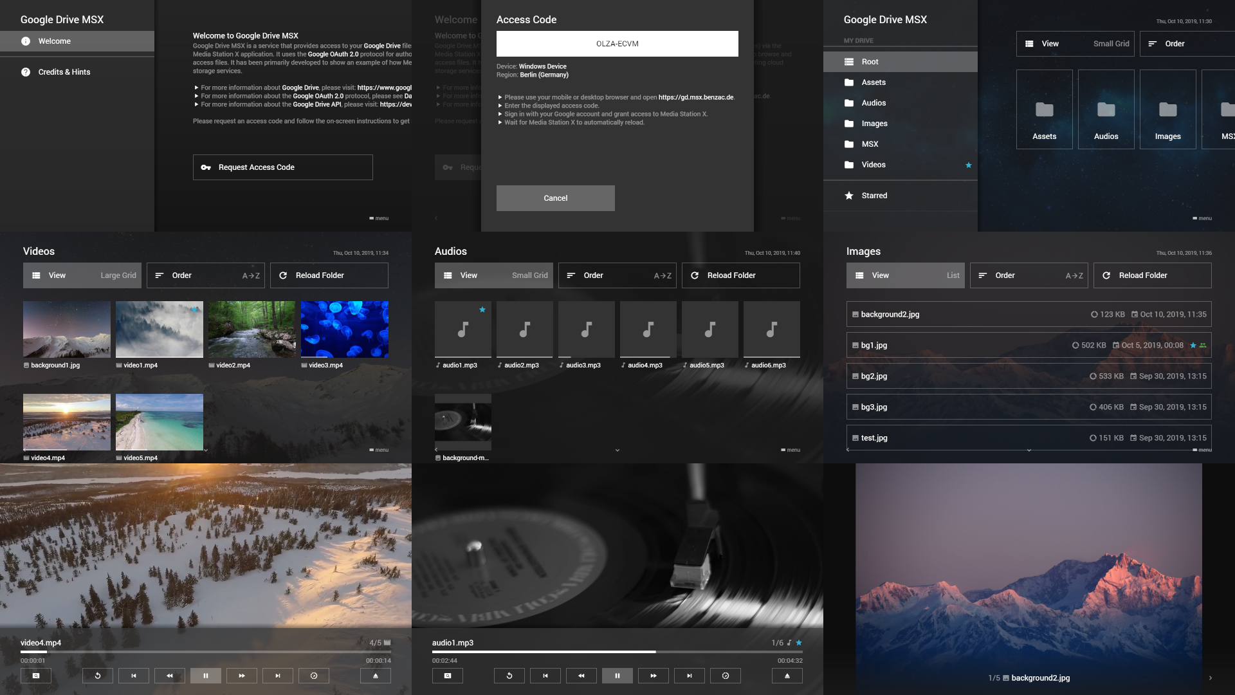Image resolution: width=1235 pixels, height=695 pixels.
Task: Open the Audios folder tile in grid
Action: pyautogui.click(x=1106, y=109)
